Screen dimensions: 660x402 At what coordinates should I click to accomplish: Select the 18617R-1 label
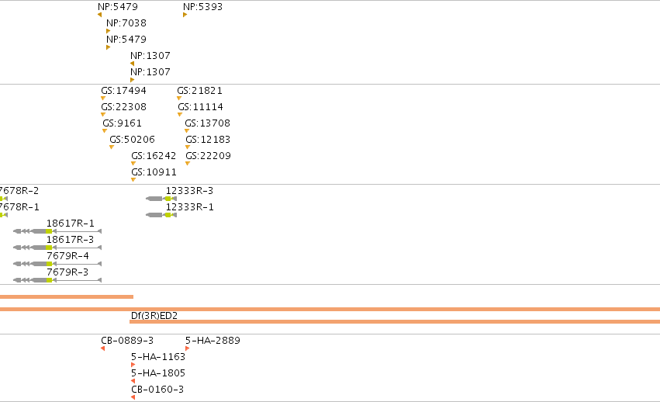coord(71,224)
